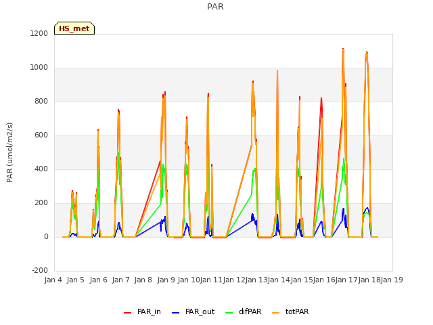Image resolution: width=433 pixels, height=325 pixels.
Task: Click the Jan 14 orange spike near 1000
Action: click(x=277, y=71)
